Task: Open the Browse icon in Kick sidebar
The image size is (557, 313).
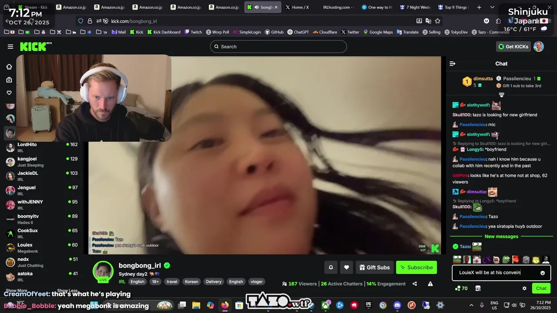Action: [9, 80]
